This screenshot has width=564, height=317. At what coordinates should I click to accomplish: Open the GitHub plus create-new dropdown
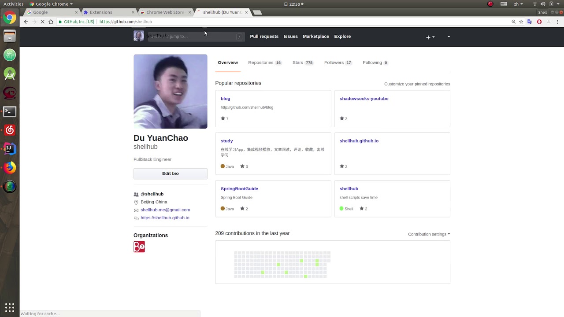tap(430, 37)
